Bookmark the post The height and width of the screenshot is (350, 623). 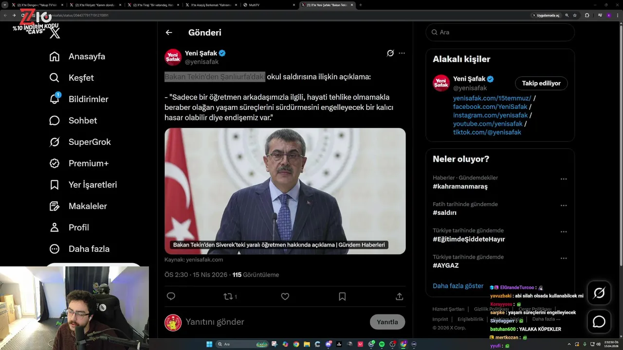tap(342, 296)
